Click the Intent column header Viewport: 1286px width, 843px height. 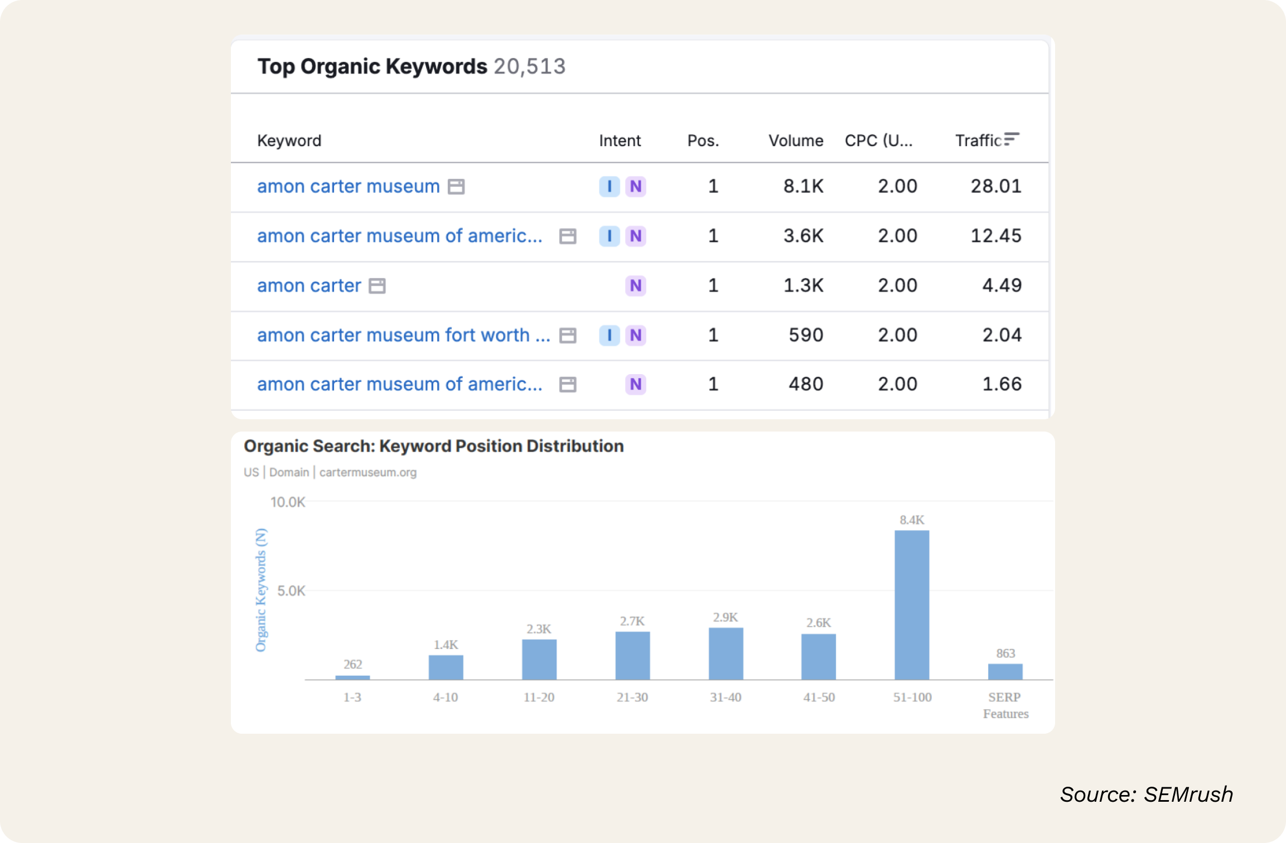click(x=620, y=140)
